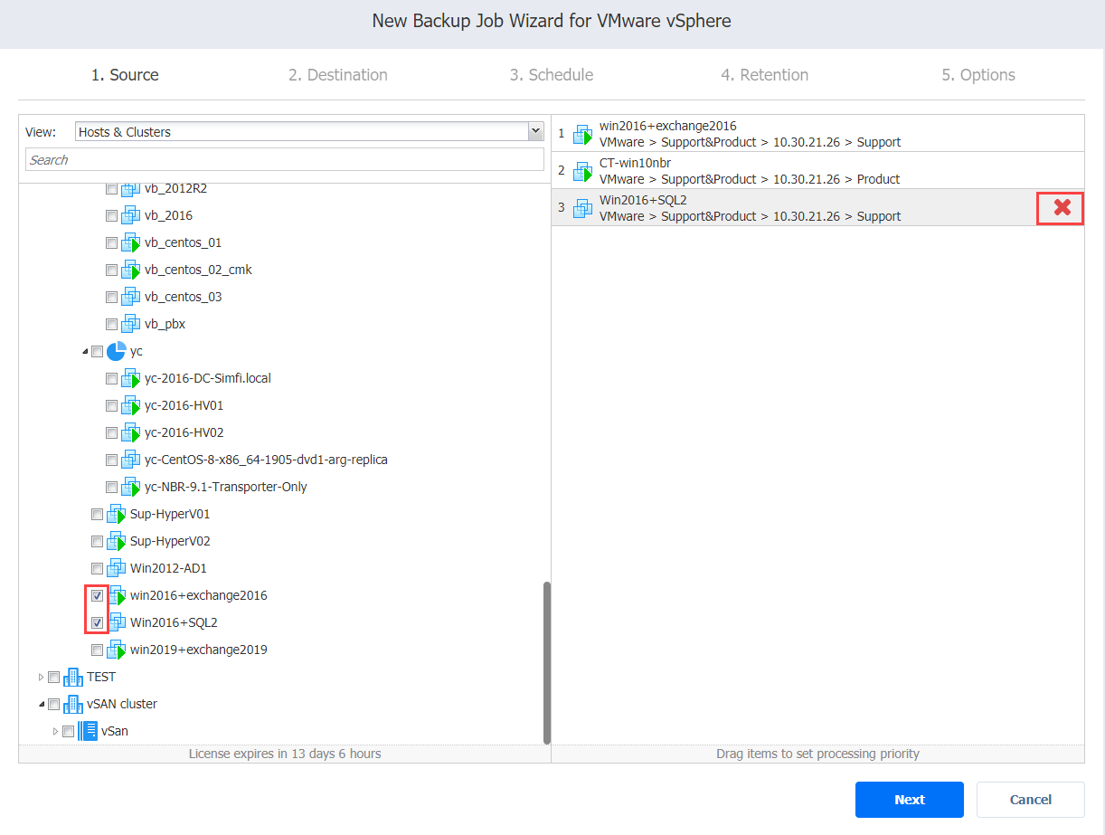The image size is (1105, 835).
Task: Click VM icon of selected item 3
Action: tap(582, 208)
